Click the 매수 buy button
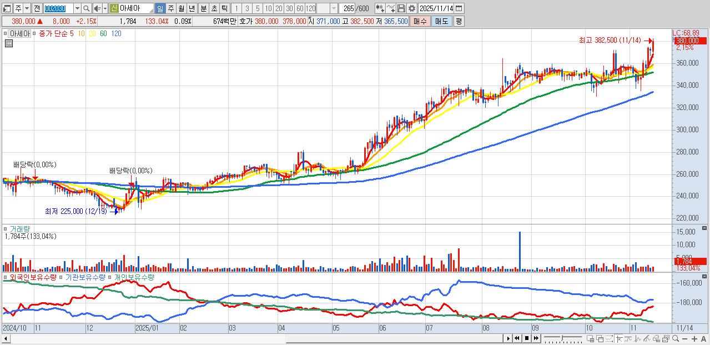The height and width of the screenshot is (345, 710). [x=421, y=21]
